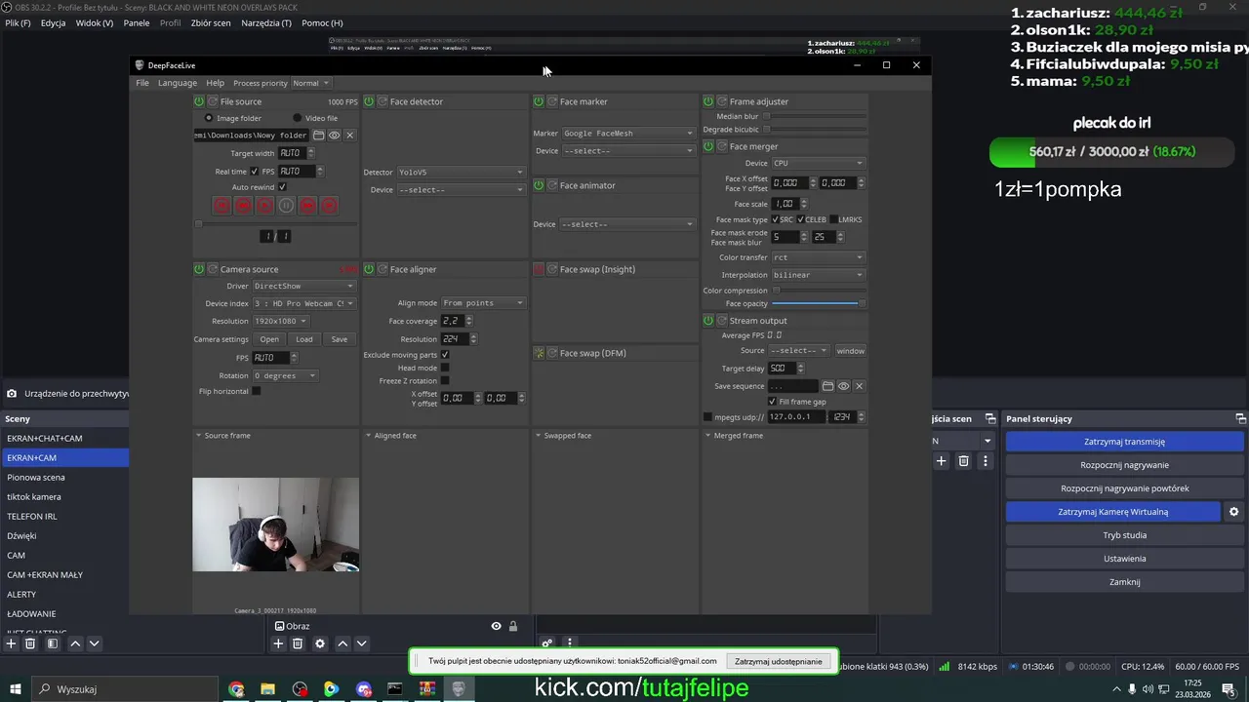Enable Freeze Z rotation checkbox

(x=445, y=380)
